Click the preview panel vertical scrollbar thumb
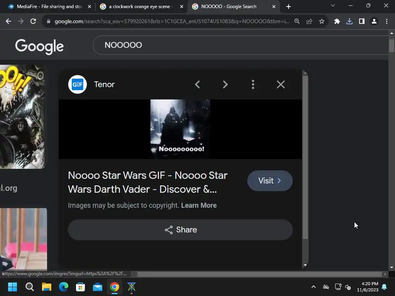This screenshot has height=296, width=395. coord(305,157)
